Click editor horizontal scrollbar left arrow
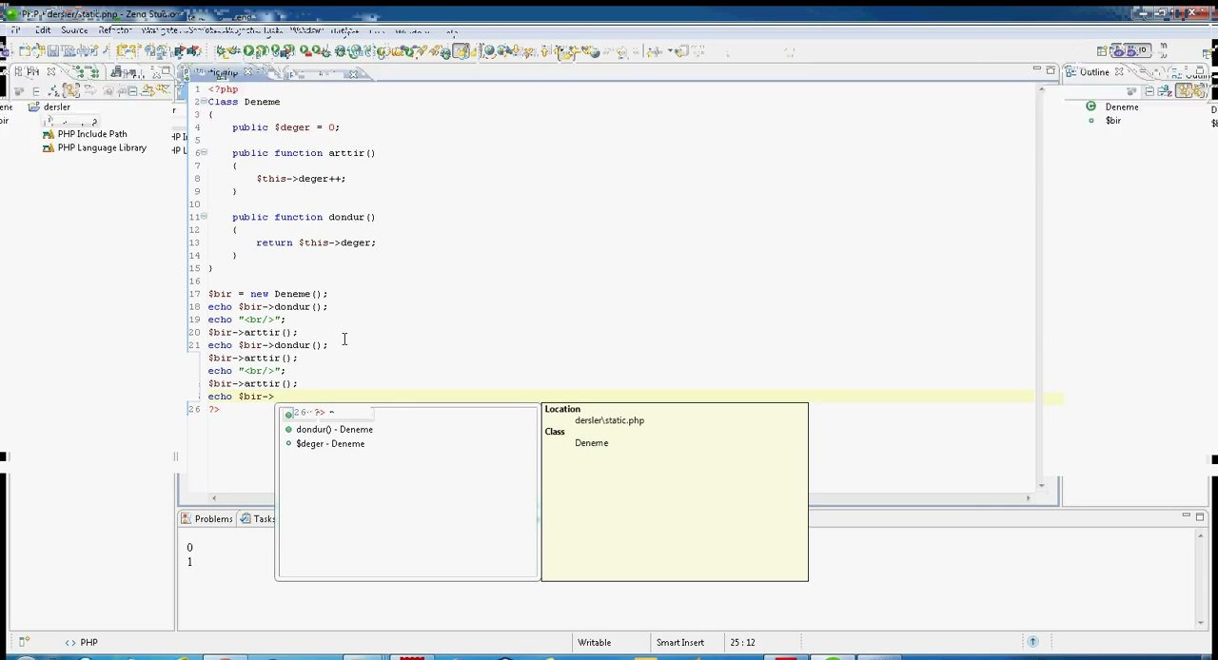1218x660 pixels. pyautogui.click(x=214, y=497)
